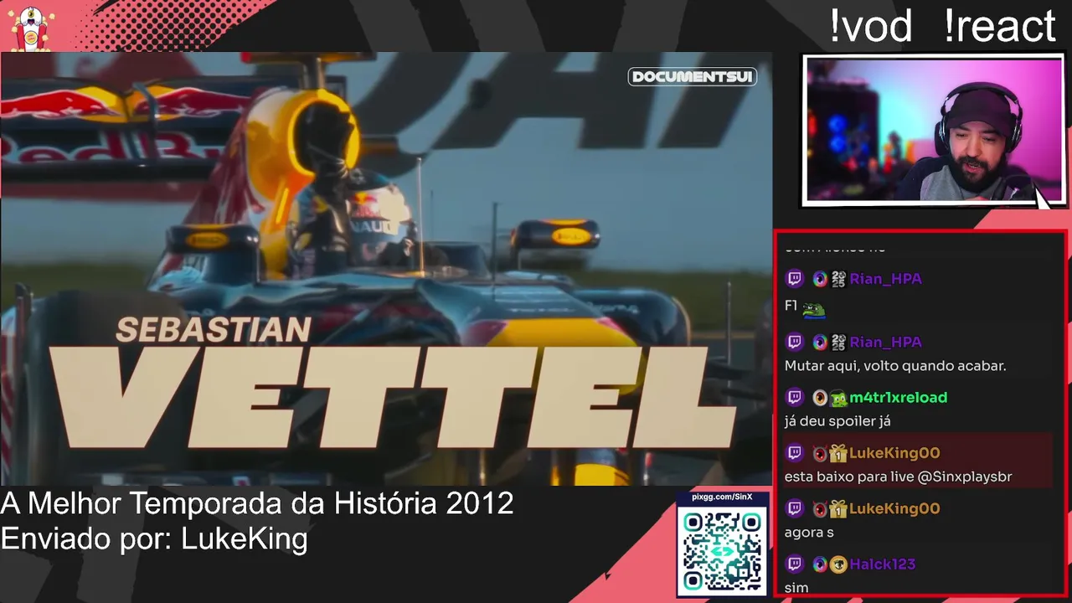This screenshot has width=1072, height=603.
Task: Click 'A Melhor Temporada da História 2012' title
Action: [257, 503]
